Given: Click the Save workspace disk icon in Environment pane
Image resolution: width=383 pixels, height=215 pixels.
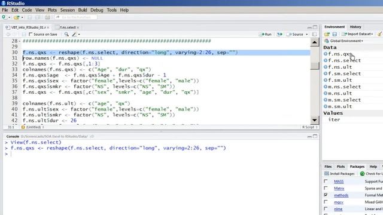Looking at the screenshot, I should click(x=335, y=34).
